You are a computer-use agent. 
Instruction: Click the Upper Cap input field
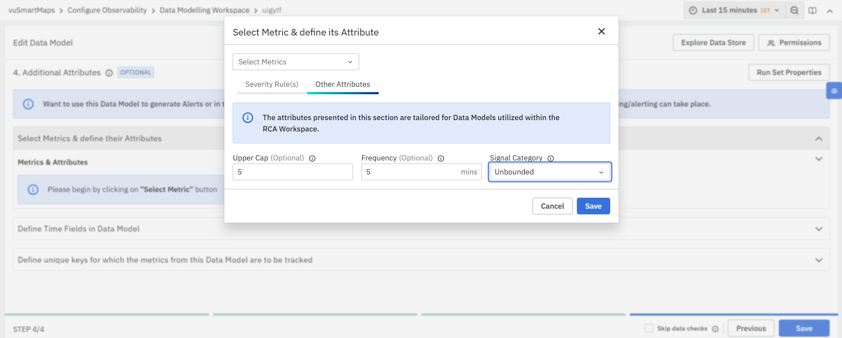pos(292,172)
